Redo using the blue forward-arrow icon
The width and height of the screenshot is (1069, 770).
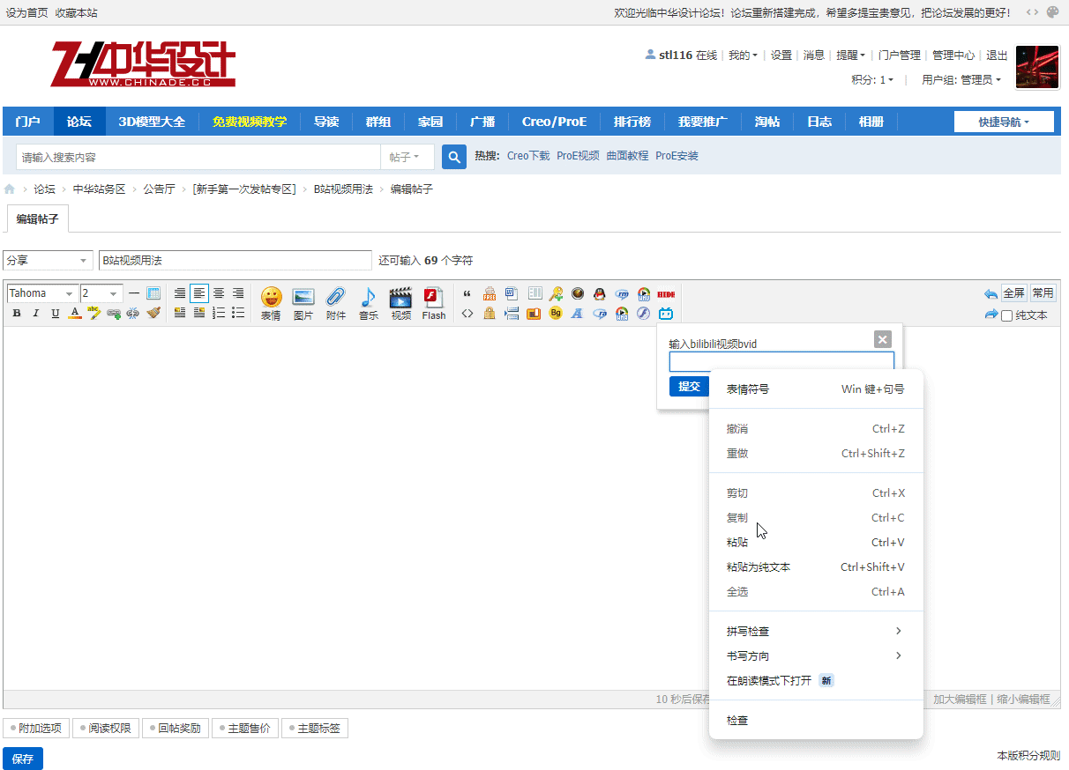[x=991, y=315]
